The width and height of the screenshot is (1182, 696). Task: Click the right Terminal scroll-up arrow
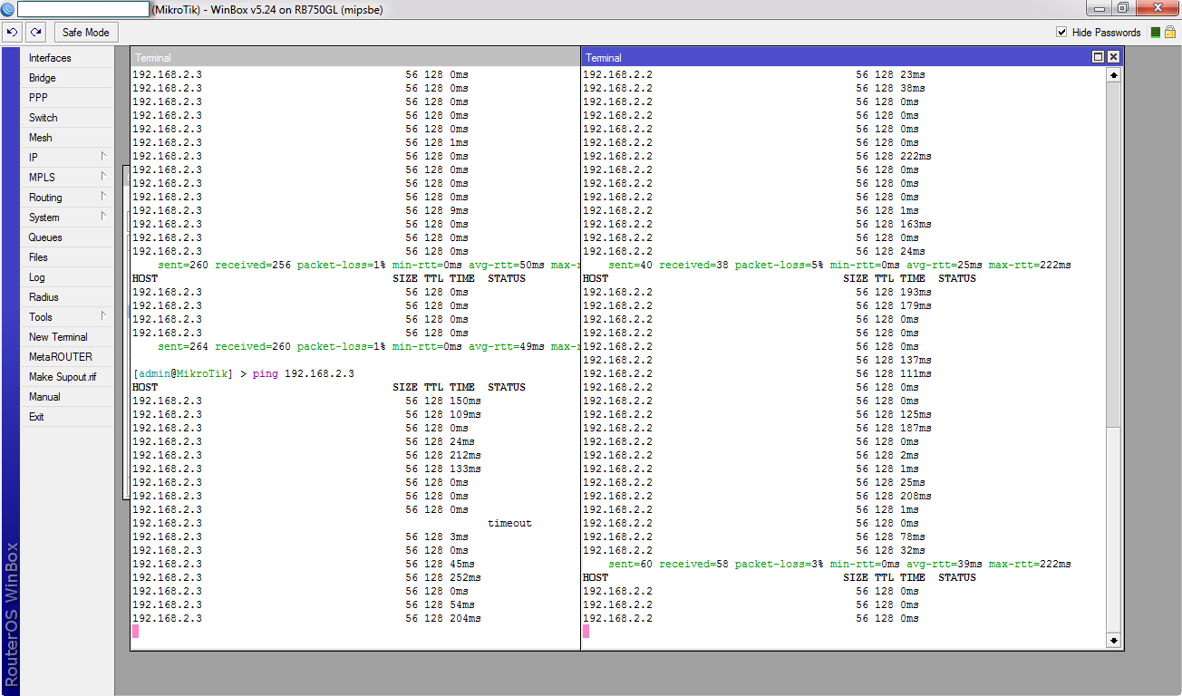(x=1114, y=75)
